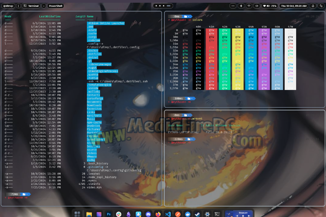
Task: Click the OneDrive directory entry
Action: pyautogui.click(x=93, y=126)
